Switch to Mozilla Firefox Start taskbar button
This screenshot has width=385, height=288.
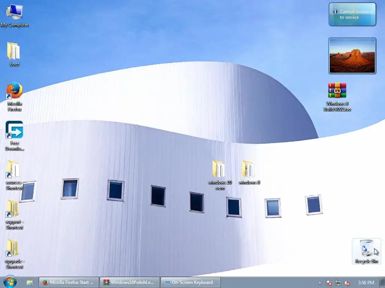tap(69, 282)
